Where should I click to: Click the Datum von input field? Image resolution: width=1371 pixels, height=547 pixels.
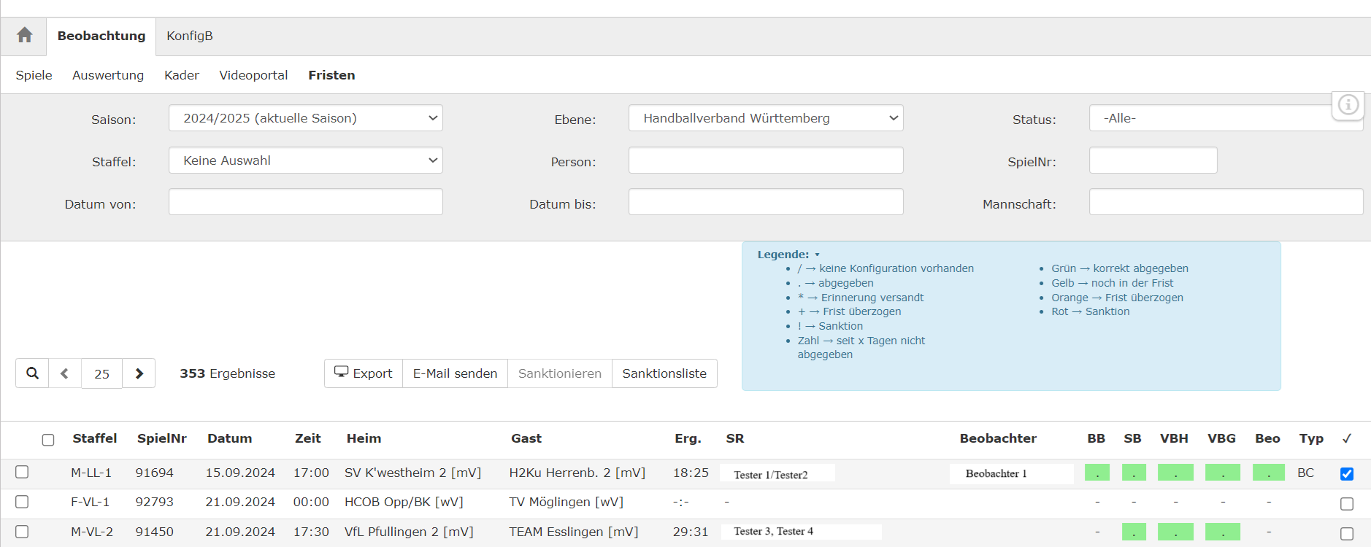click(305, 202)
